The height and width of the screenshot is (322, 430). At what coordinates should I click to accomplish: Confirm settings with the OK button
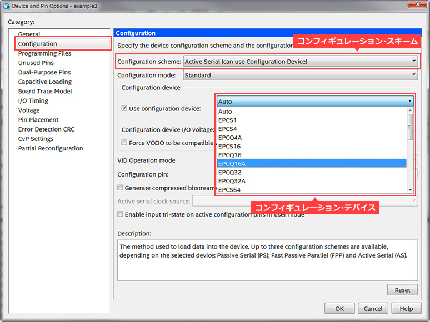[339, 308]
